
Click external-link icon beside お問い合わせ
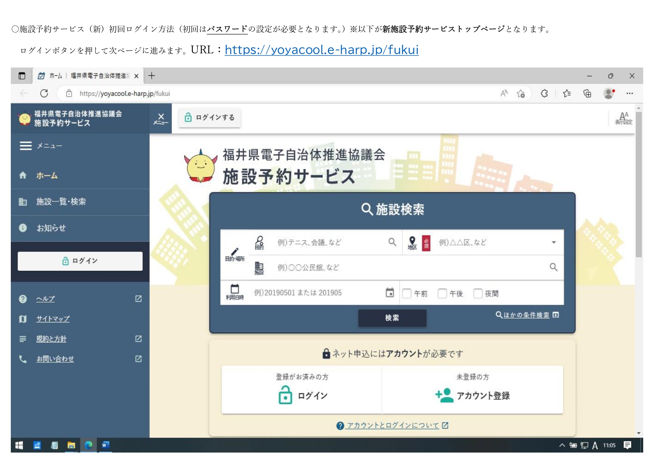point(138,359)
